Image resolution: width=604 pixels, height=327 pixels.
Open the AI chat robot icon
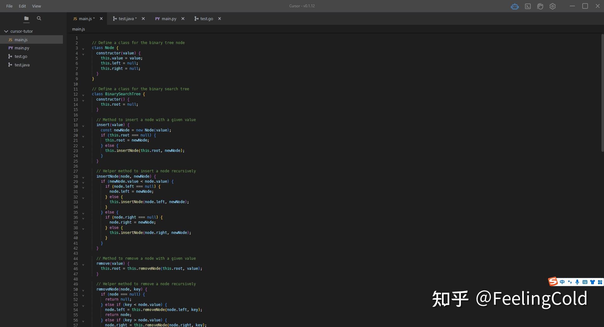click(x=515, y=6)
